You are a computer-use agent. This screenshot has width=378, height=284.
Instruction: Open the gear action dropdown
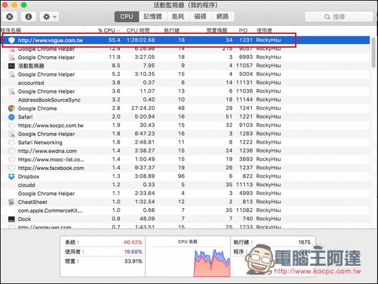(50, 16)
